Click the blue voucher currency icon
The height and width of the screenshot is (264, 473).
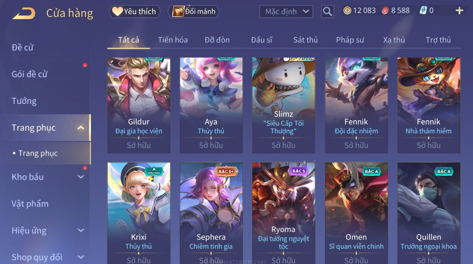(423, 11)
